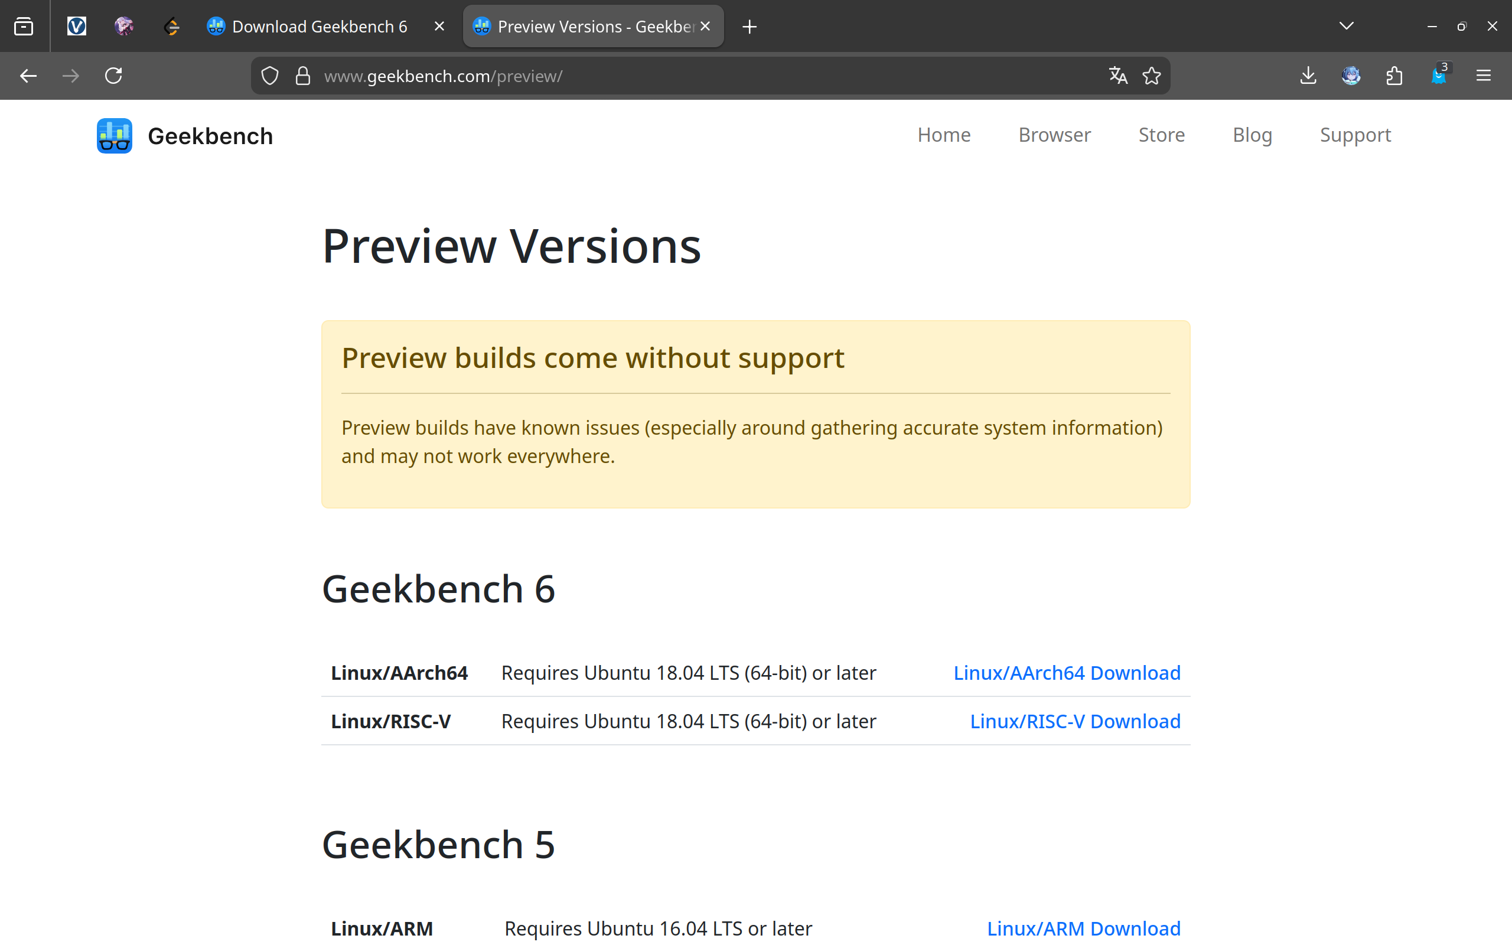This screenshot has width=1512, height=945.
Task: Click the site padlock security icon
Action: (x=303, y=76)
